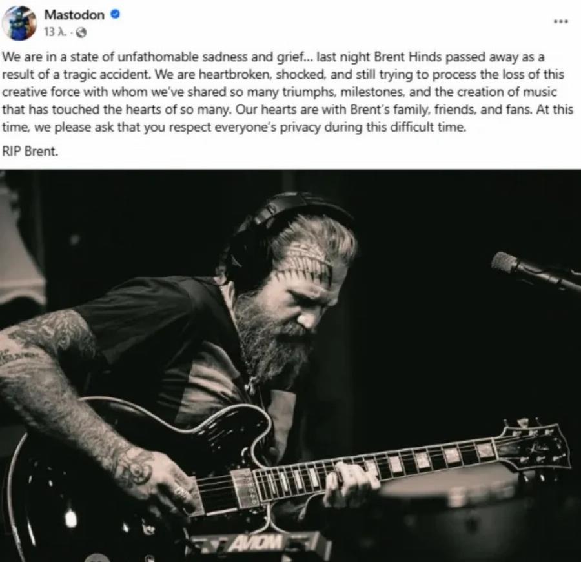581x562 pixels.
Task: Click the Mastodon page profile avatar
Action: [x=19, y=23]
